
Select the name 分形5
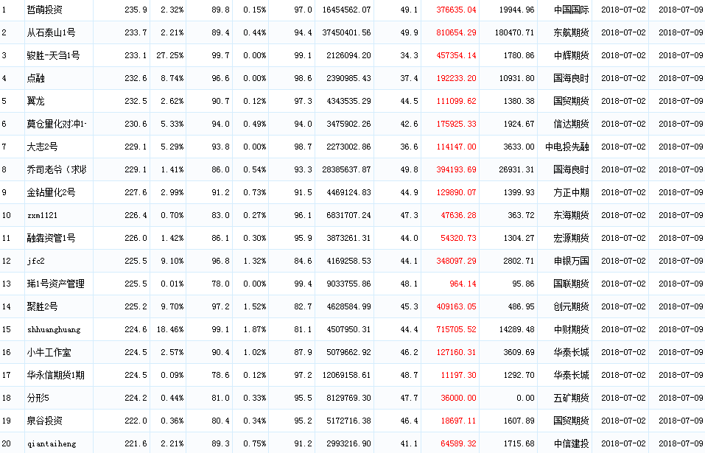pyautogui.click(x=38, y=398)
